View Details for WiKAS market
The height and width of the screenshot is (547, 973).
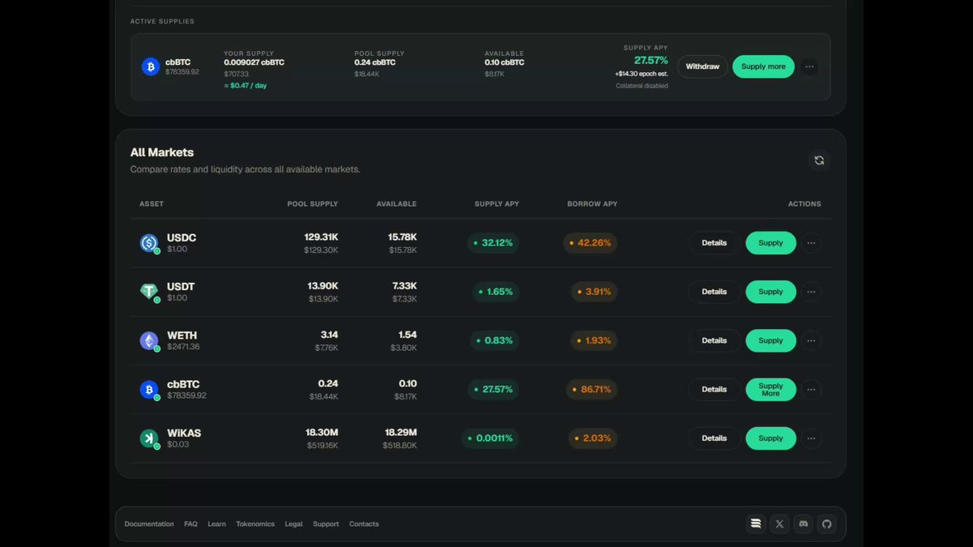click(714, 438)
